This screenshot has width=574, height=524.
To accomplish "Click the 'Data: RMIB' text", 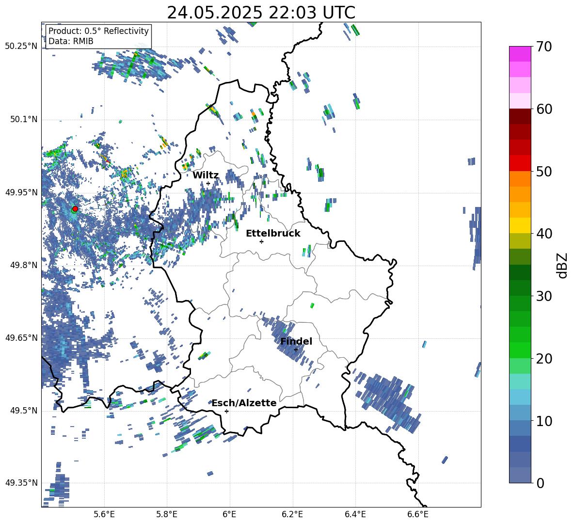I will pos(71,41).
